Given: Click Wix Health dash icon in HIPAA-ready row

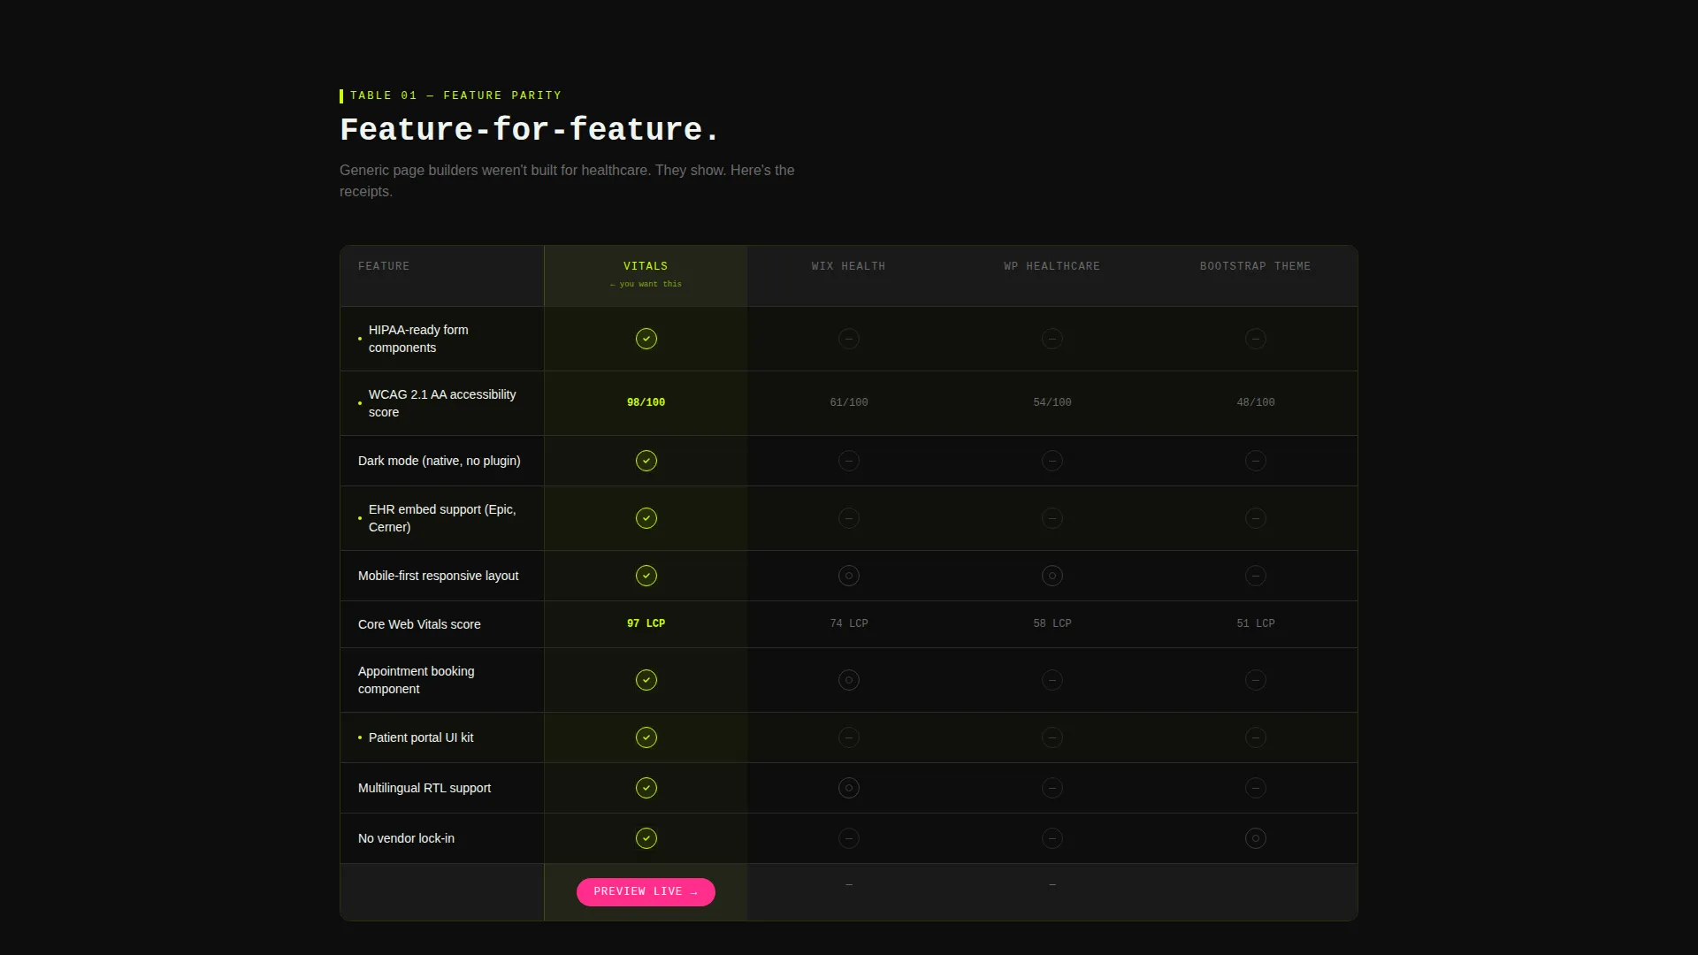Looking at the screenshot, I should coord(849,339).
